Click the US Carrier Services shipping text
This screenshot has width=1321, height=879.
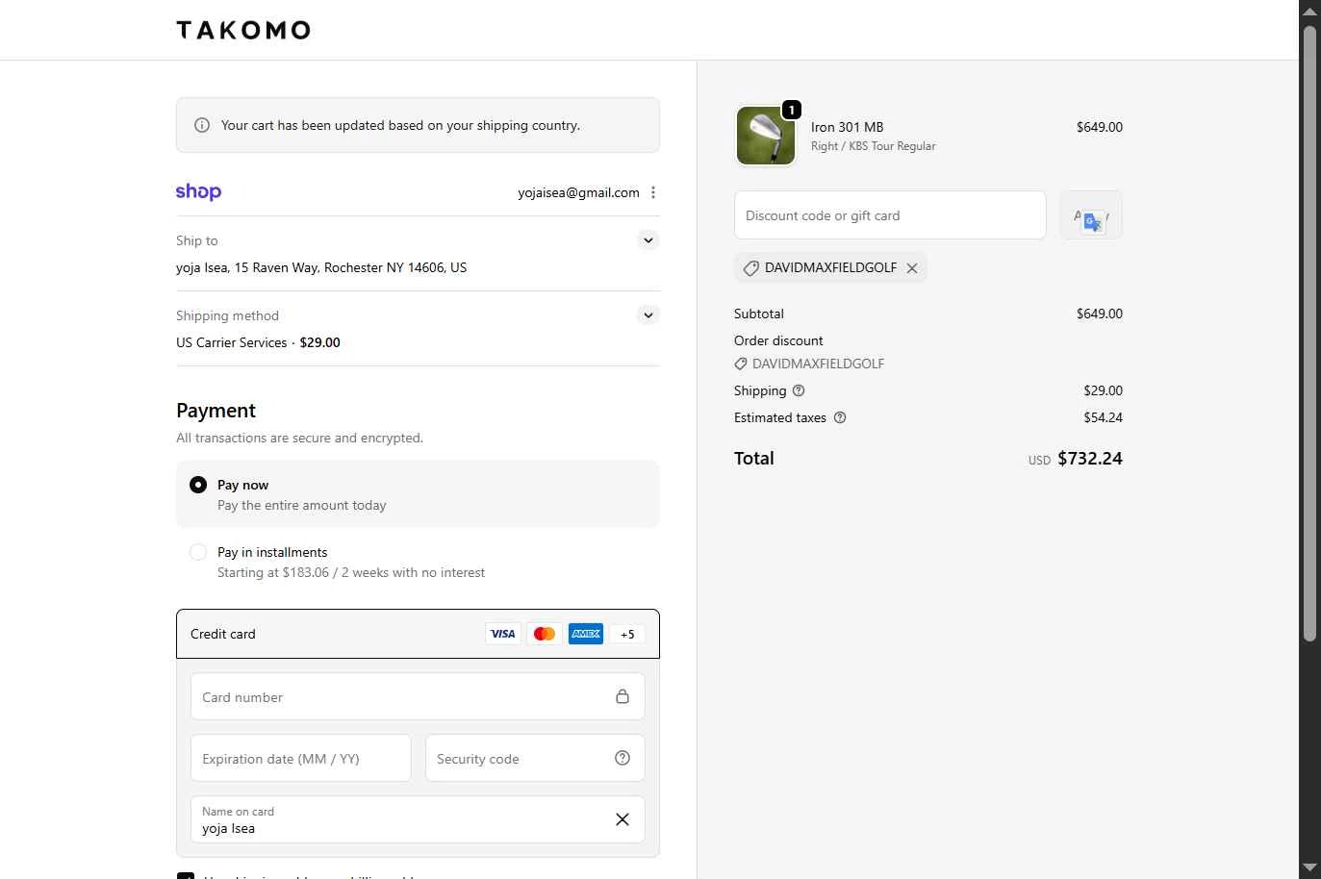(x=232, y=342)
